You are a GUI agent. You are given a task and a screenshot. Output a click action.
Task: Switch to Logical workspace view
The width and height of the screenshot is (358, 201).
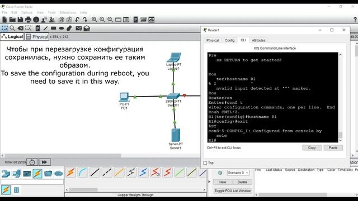(x=12, y=37)
